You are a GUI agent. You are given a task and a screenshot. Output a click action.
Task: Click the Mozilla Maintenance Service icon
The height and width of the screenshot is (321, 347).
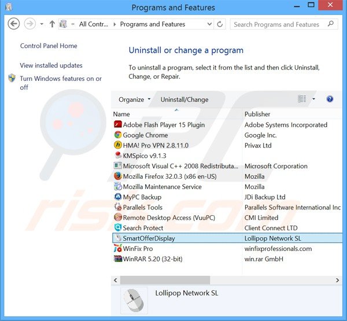pyautogui.click(x=118, y=186)
